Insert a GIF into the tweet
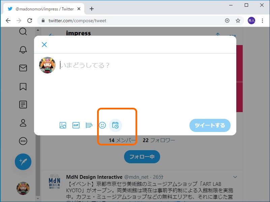This screenshot has width=270, height=202. coord(76,125)
